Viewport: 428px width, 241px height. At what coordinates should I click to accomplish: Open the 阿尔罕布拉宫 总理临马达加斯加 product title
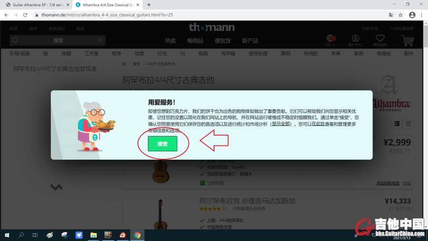[247, 201]
